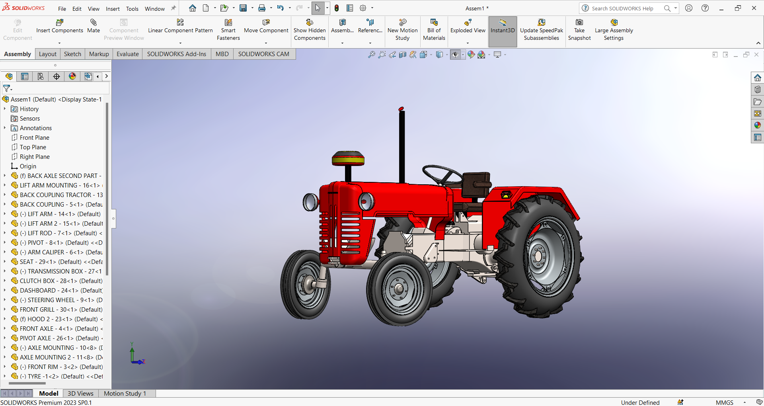Viewport: 764px width, 406px height.
Task: Take Snapshot of the assembly
Action: (579, 30)
